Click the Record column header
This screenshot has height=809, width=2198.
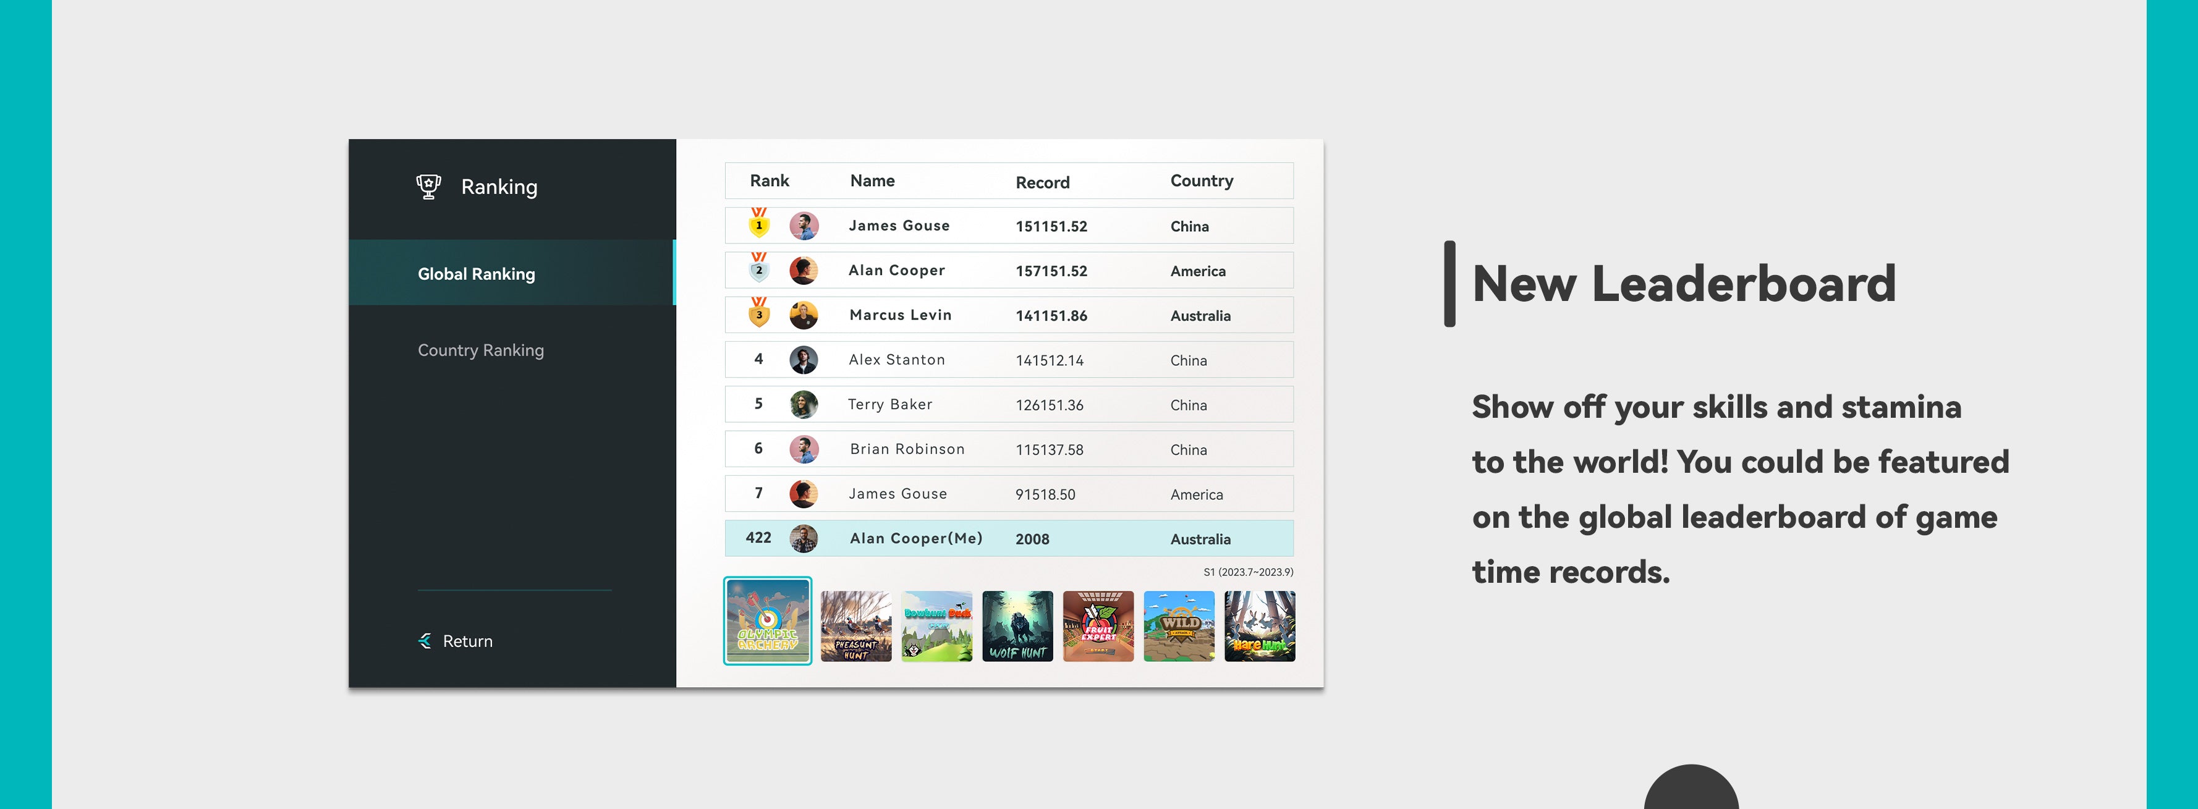[1042, 182]
